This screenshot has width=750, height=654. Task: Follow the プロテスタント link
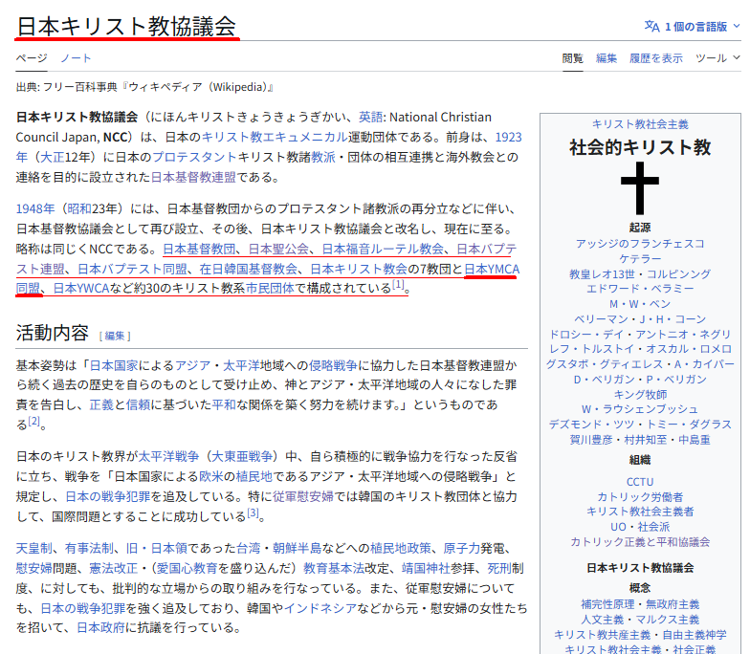tap(194, 157)
